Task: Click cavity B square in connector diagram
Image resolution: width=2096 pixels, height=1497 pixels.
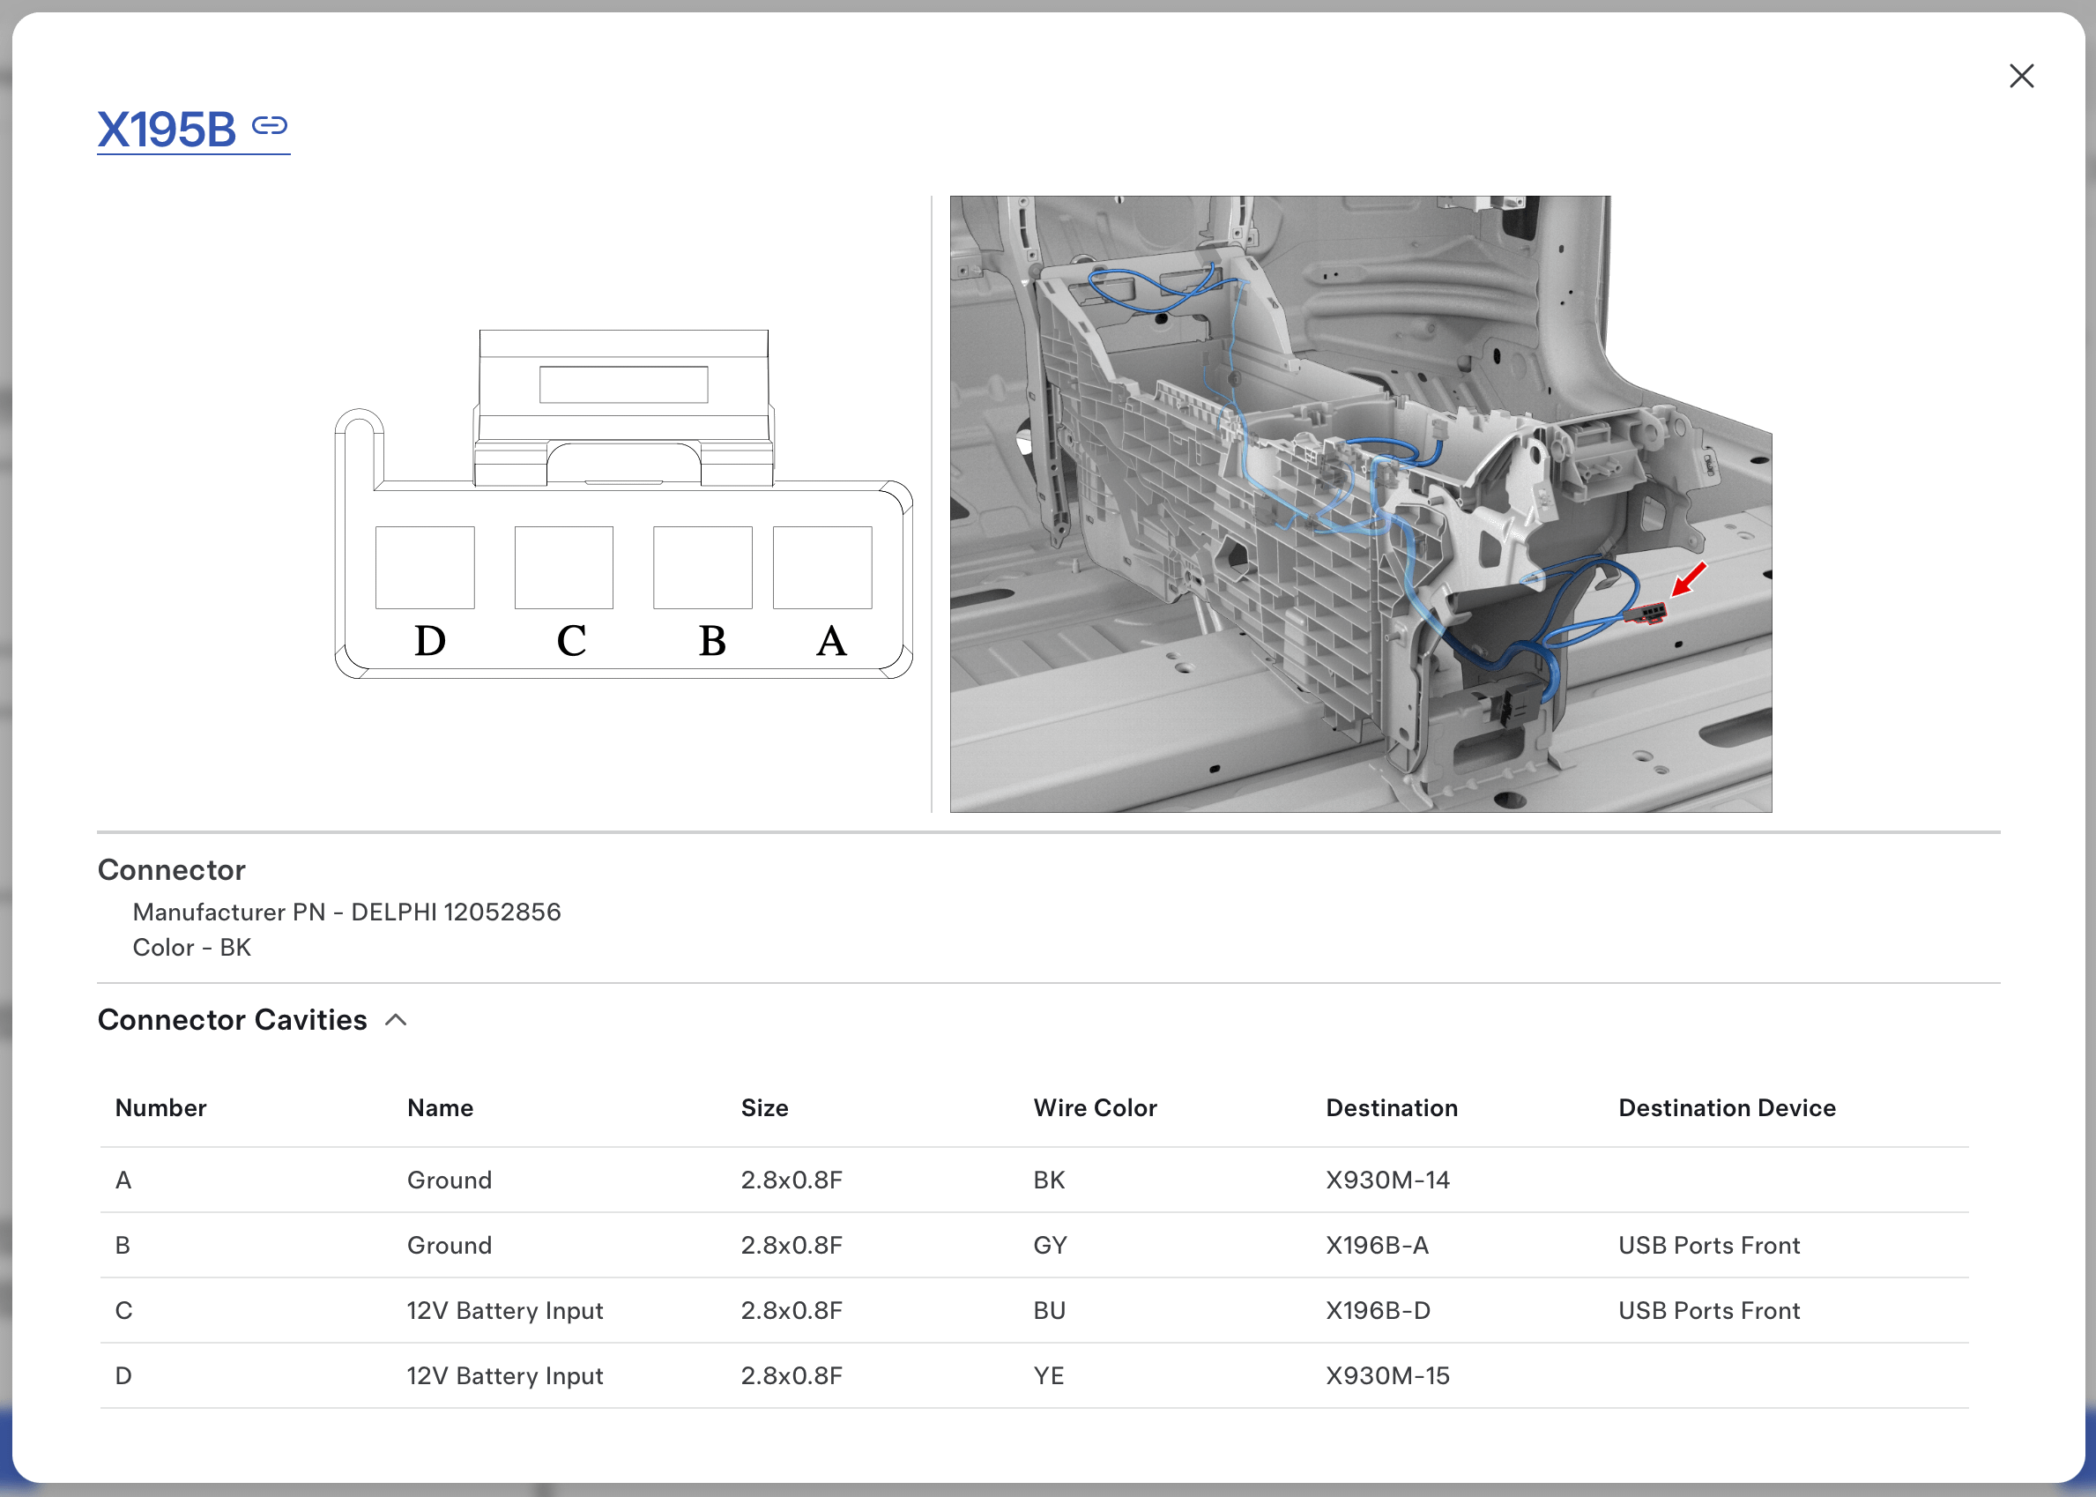Action: coord(702,568)
